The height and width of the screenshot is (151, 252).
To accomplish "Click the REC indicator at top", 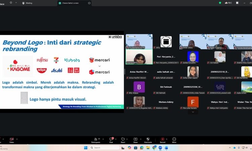I will pyautogui.click(x=228, y=3).
